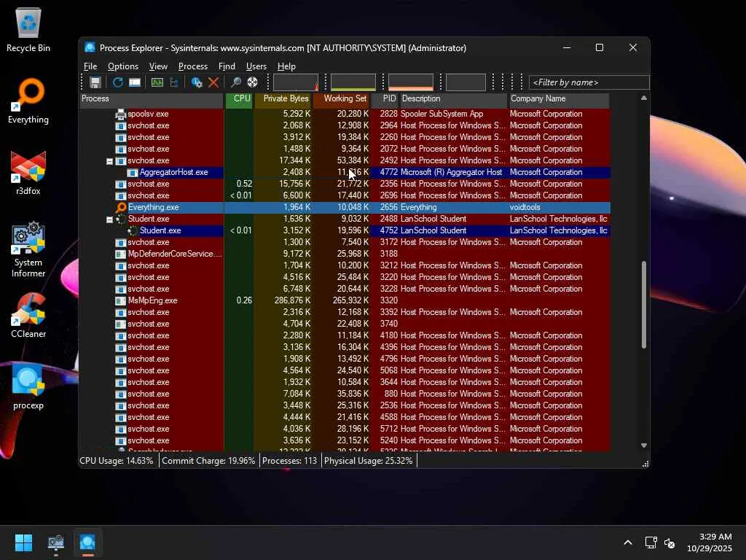Click Physical Usage 25.32% in status bar
Screen dimensions: 746x560
click(368, 461)
